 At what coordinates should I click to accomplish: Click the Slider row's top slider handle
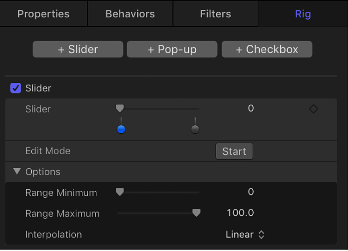click(120, 108)
